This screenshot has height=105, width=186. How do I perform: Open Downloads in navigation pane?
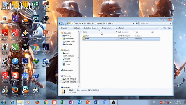(69, 38)
